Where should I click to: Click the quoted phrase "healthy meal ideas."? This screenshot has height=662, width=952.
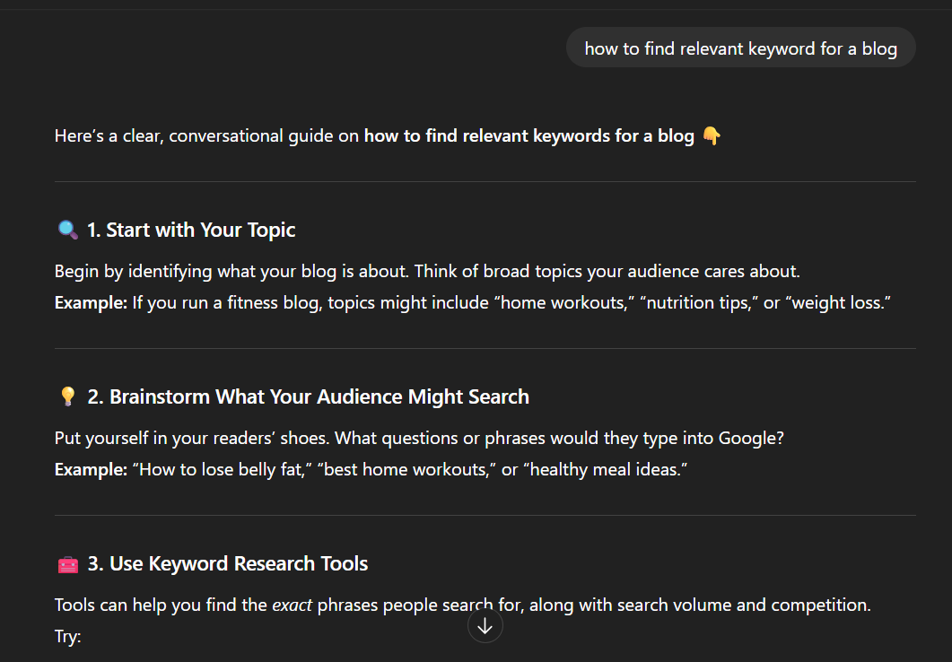606,470
